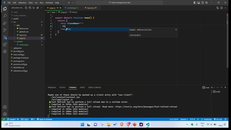Screen dimensions: 231x130
Task: Switch to Debug Console panel tab
Action: pos(95,87)
